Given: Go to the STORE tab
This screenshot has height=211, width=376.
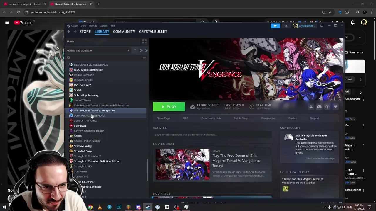Looking at the screenshot, I should click(x=85, y=31).
